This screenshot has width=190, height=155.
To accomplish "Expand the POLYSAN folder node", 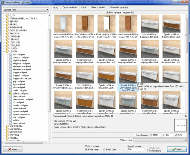I will click(x=4, y=135).
